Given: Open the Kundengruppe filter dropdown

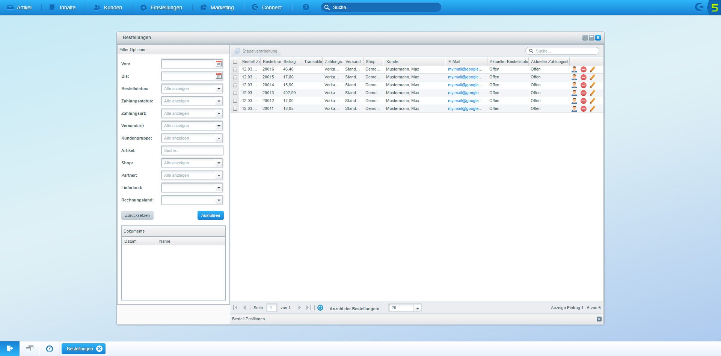Looking at the screenshot, I should click(219, 138).
